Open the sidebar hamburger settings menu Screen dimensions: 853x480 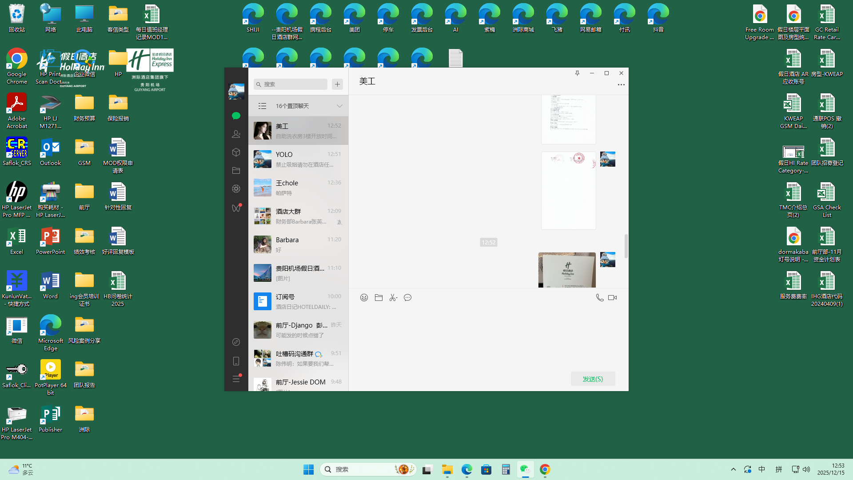coord(236,379)
